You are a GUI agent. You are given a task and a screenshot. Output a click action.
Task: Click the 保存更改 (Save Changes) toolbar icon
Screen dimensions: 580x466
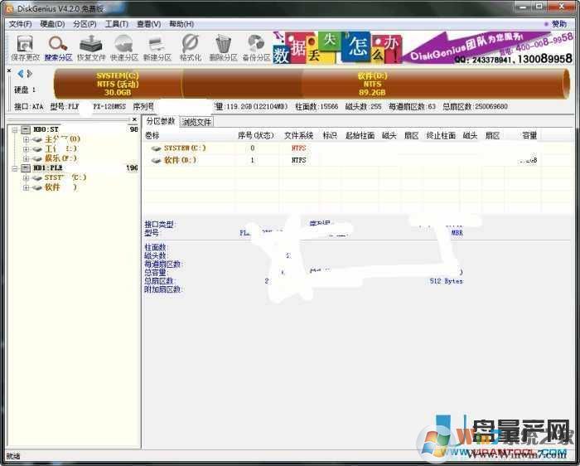coord(25,47)
